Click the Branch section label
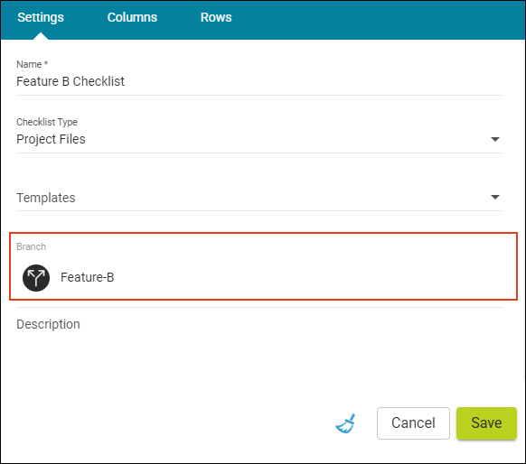The height and width of the screenshot is (464, 526). 32,246
